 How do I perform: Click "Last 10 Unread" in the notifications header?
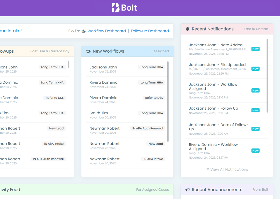click(256, 29)
